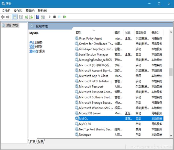Click the 重启动 service link

(33, 51)
